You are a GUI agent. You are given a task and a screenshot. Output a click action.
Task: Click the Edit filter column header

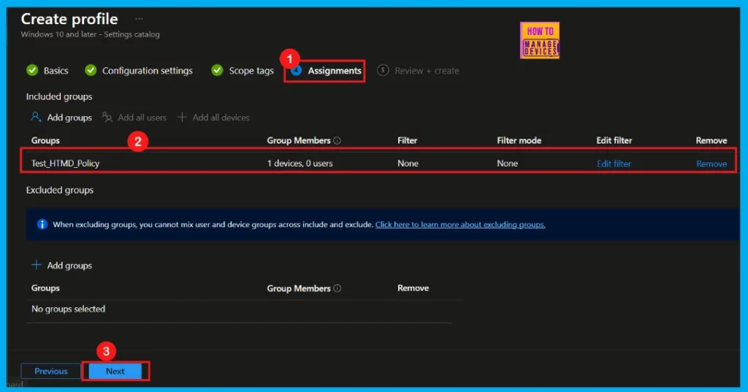pyautogui.click(x=614, y=140)
